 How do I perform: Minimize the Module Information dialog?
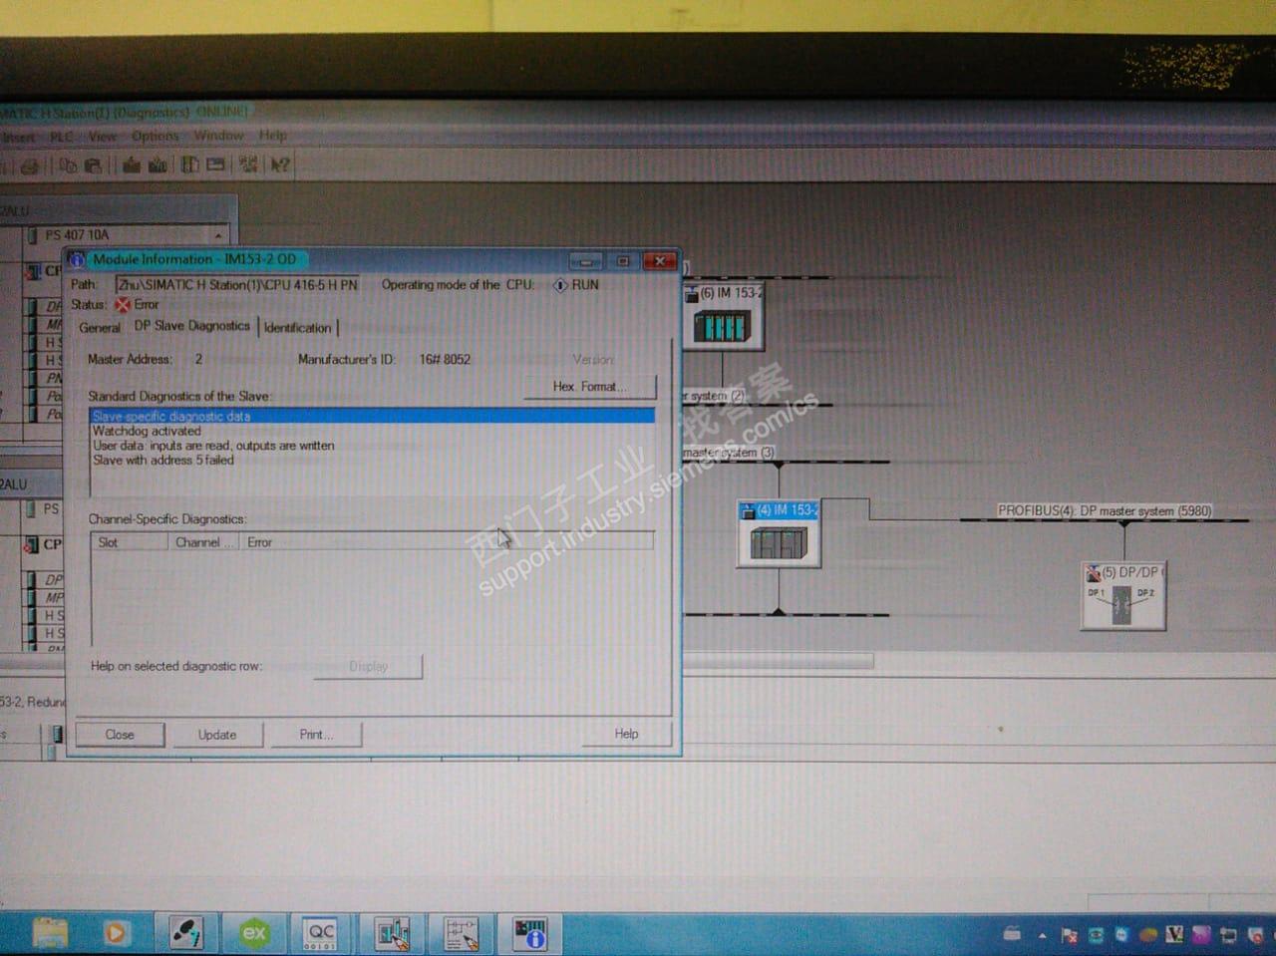pyautogui.click(x=586, y=261)
